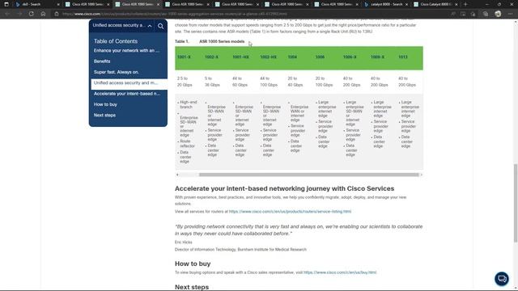Click the Next steps page heading
Viewport: 518px width, 291px height.
coord(192,287)
